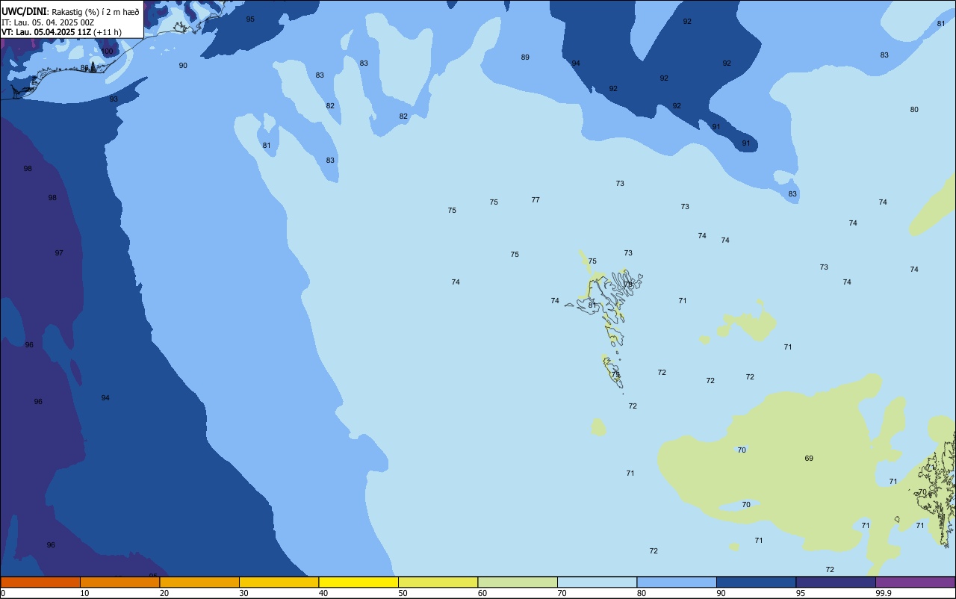The height and width of the screenshot is (599, 956).
Task: Click the humidity value '100' on the map
Action: (x=107, y=52)
